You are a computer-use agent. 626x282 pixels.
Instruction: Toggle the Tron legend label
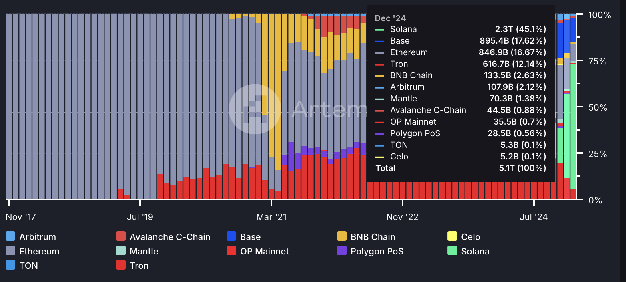tap(139, 266)
